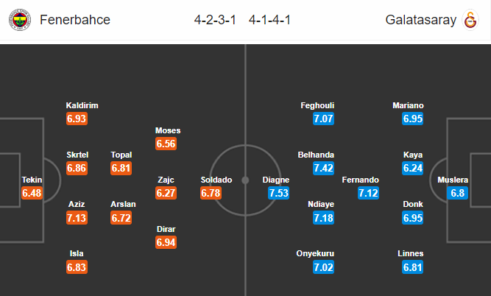Select Soldado's 6.78 rating badge
This screenshot has width=491, height=296.
pos(211,193)
